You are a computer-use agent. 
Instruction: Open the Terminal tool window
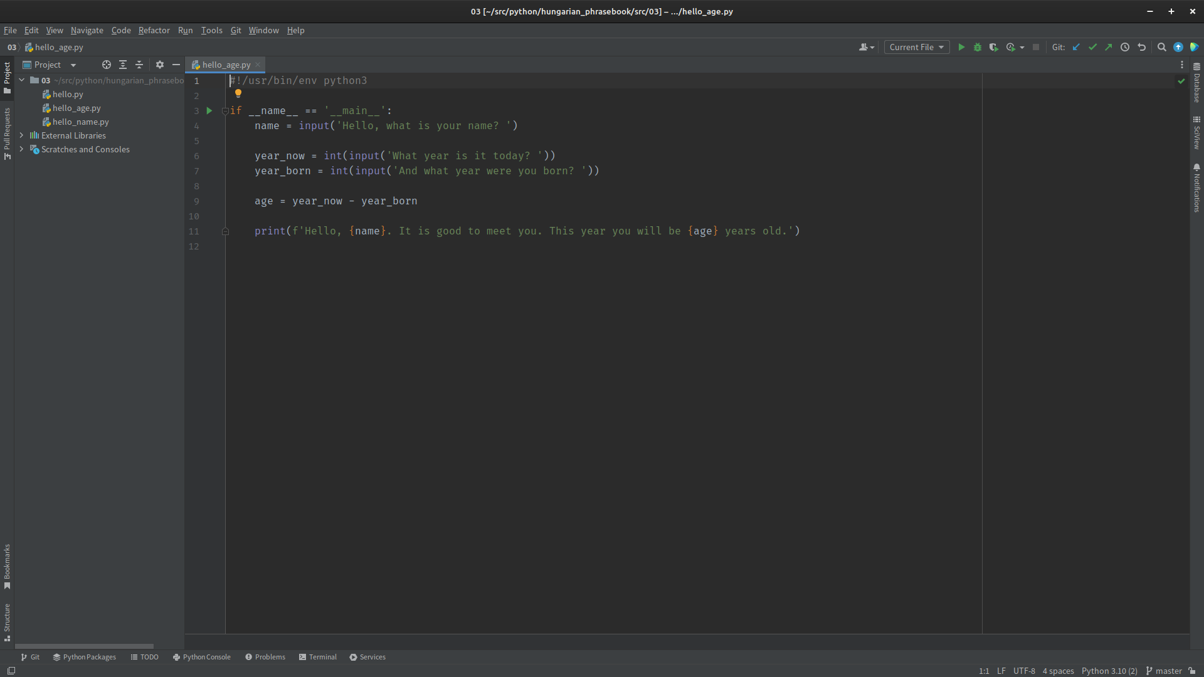pyautogui.click(x=318, y=657)
